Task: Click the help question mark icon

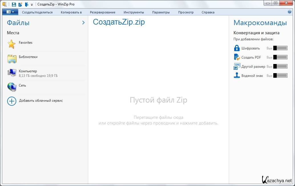Action: point(289,12)
